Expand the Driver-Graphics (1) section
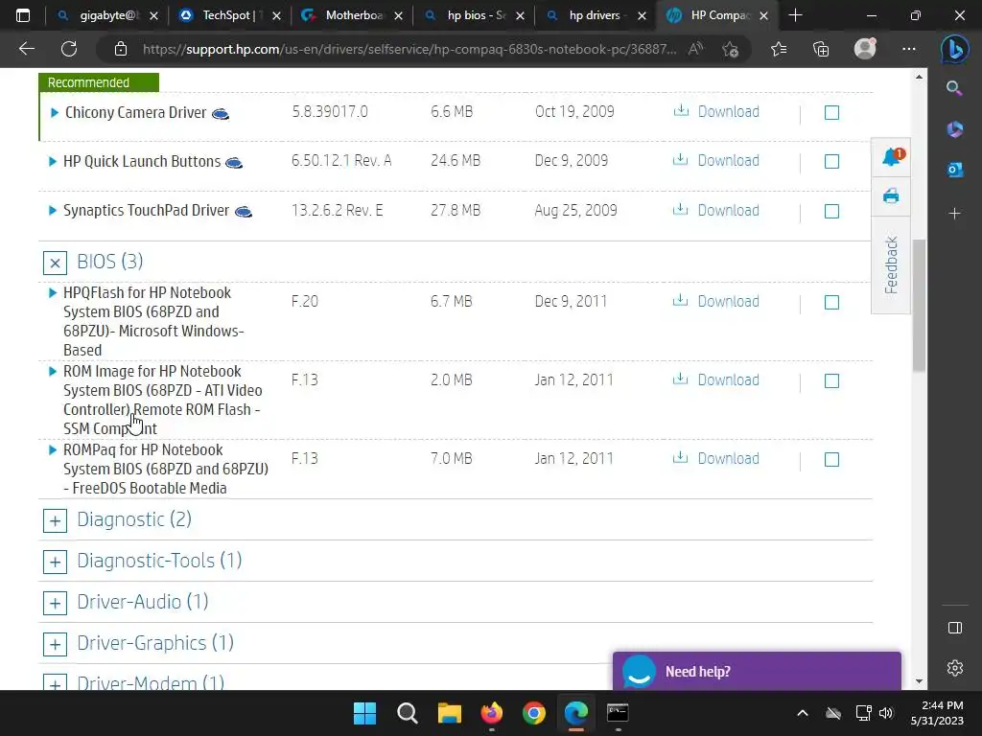The width and height of the screenshot is (982, 736). [55, 645]
